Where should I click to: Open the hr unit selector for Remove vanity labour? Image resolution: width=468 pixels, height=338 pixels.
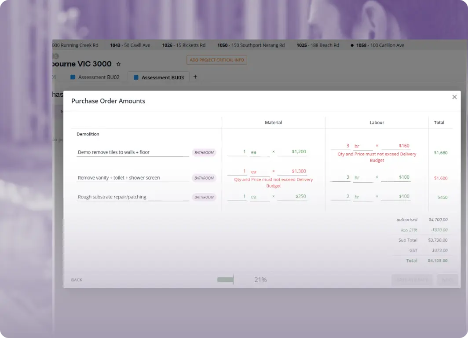[357, 177]
